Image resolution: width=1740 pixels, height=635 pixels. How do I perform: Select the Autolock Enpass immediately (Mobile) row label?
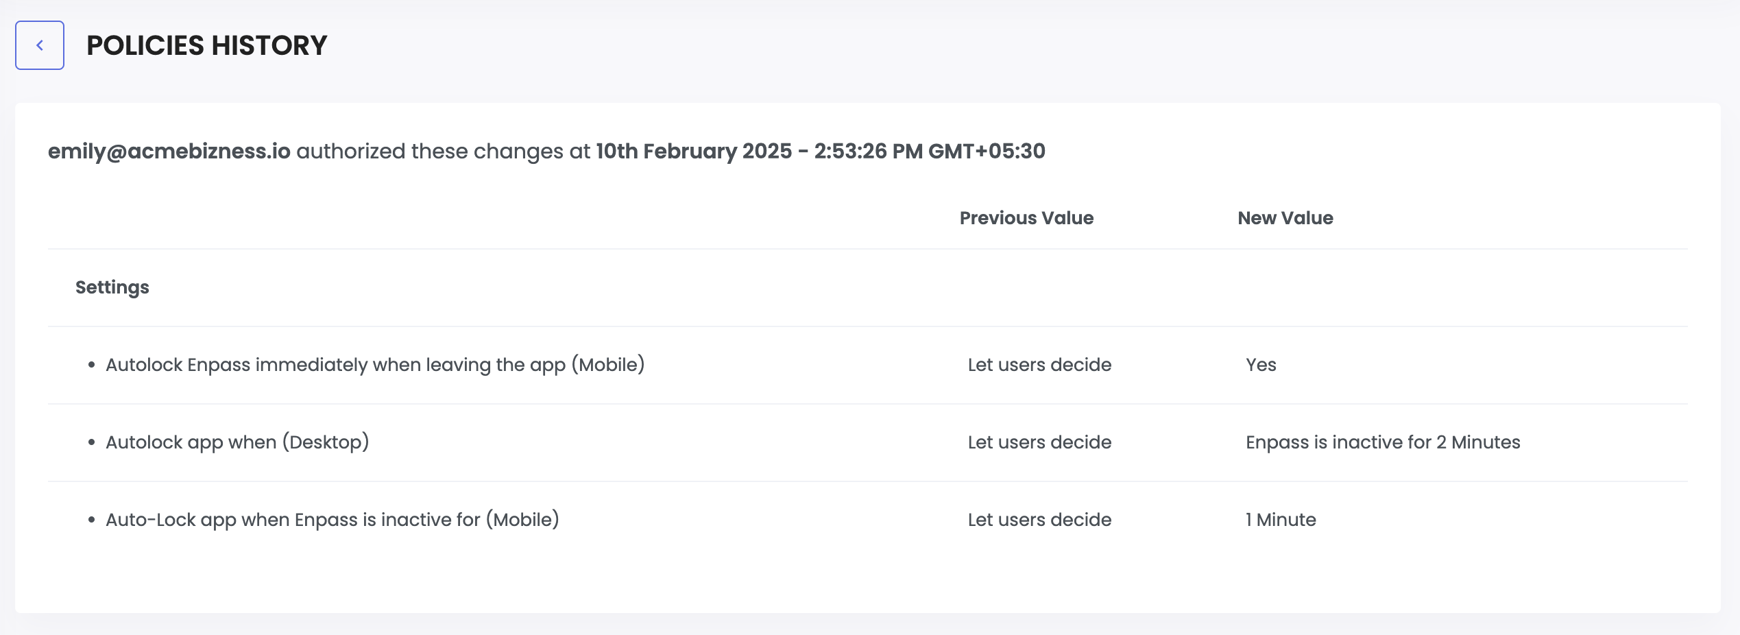pyautogui.click(x=375, y=365)
